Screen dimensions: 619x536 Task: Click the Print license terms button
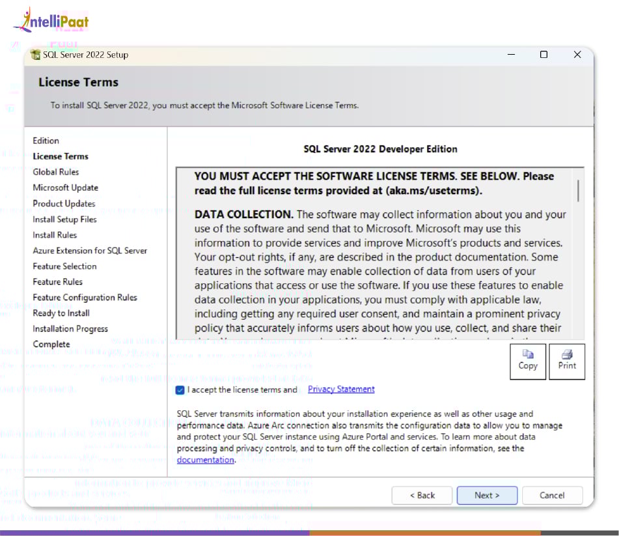(567, 361)
